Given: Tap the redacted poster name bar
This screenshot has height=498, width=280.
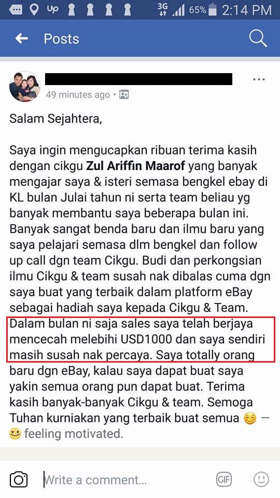Looking at the screenshot, I should 139,79.
